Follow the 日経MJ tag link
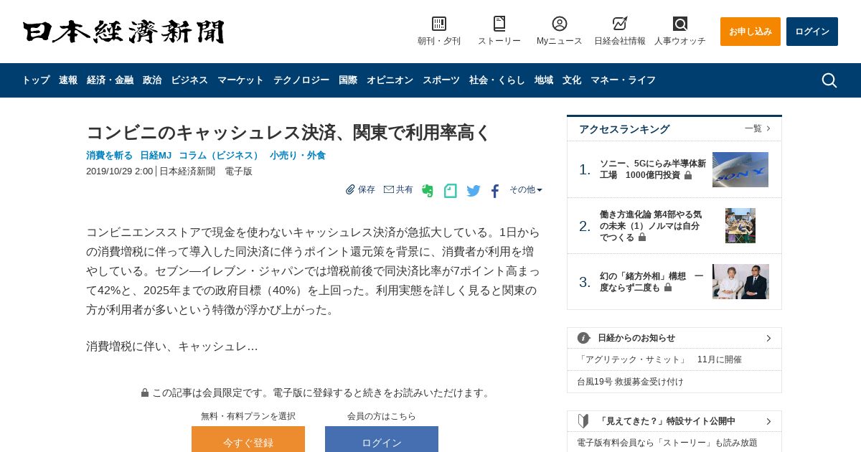 click(x=156, y=155)
